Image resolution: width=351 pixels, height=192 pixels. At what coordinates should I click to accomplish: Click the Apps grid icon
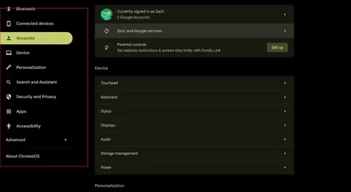(x=9, y=112)
